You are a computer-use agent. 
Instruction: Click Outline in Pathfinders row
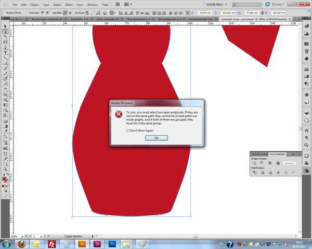point(285,172)
